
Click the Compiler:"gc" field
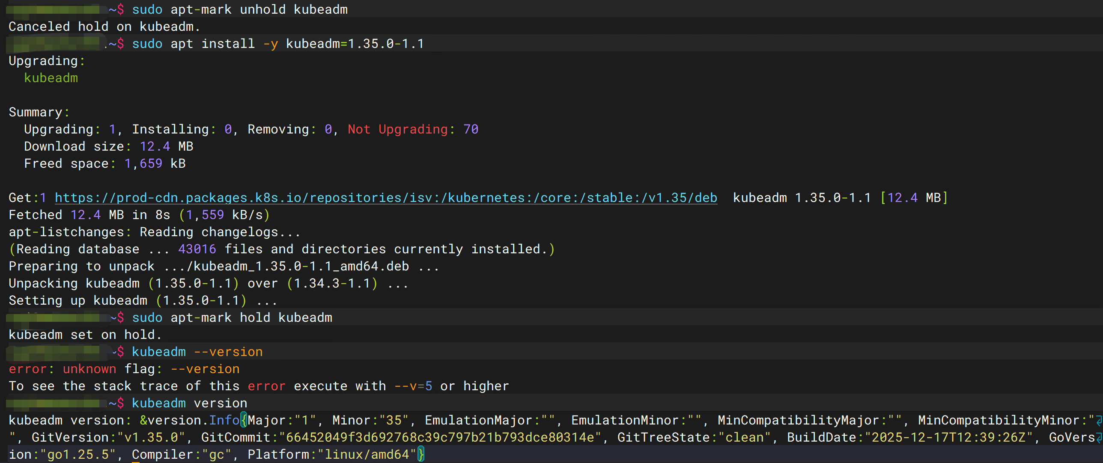coord(182,454)
